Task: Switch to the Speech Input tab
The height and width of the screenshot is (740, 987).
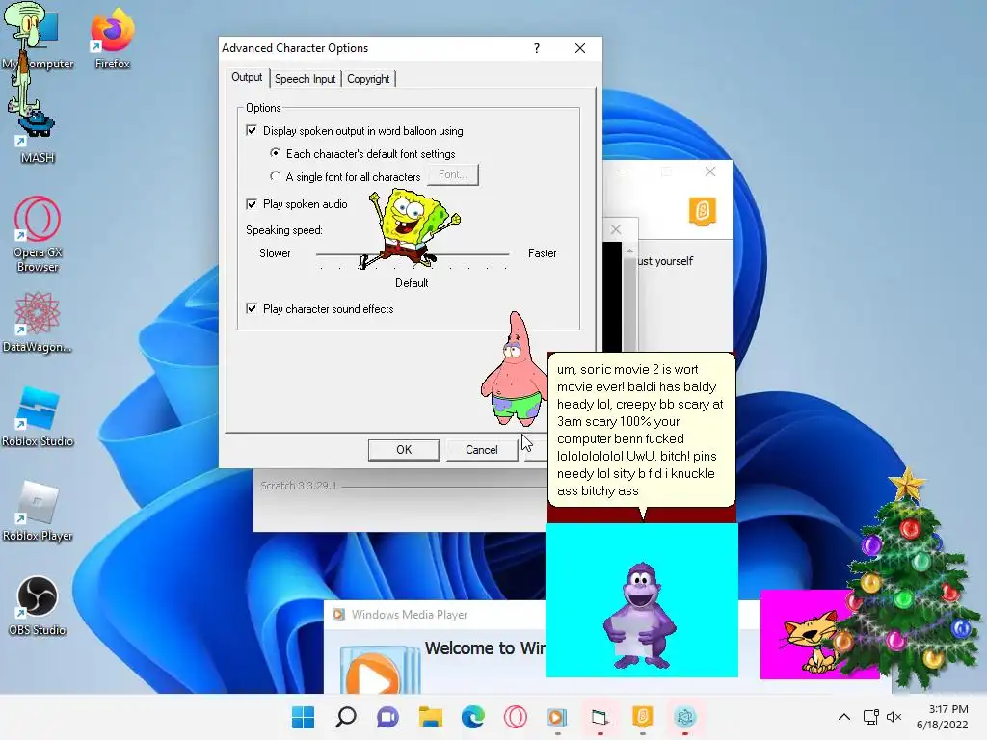Action: (x=306, y=79)
